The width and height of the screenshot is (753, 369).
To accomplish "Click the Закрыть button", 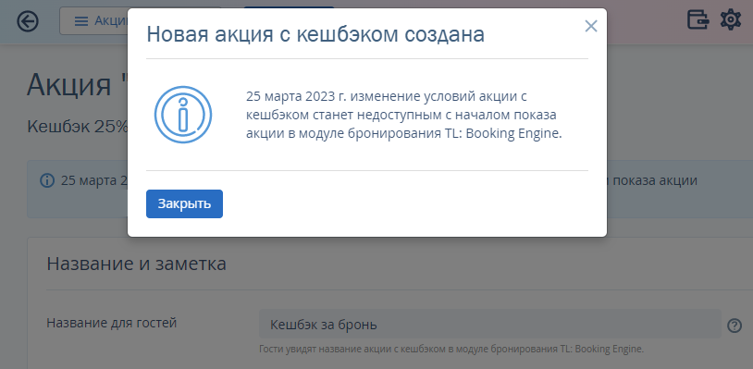I will click(184, 204).
